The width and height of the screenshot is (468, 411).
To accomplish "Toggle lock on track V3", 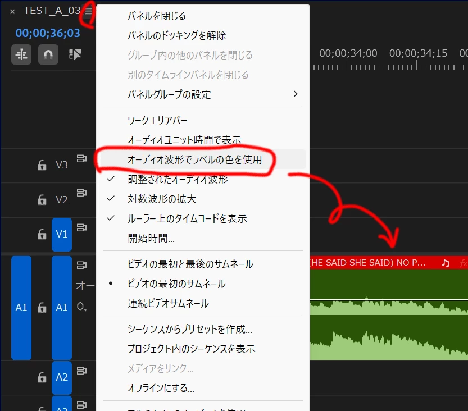I will pyautogui.click(x=42, y=165).
